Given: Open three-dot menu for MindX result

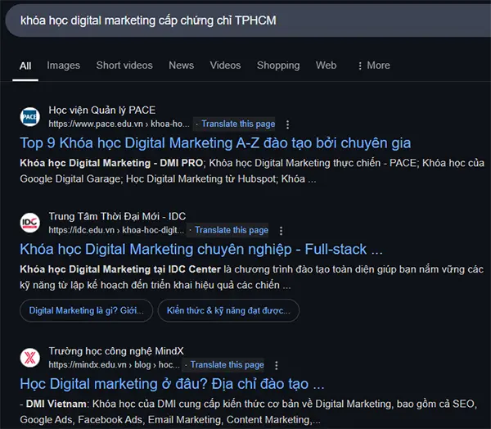Looking at the screenshot, I should 277,365.
